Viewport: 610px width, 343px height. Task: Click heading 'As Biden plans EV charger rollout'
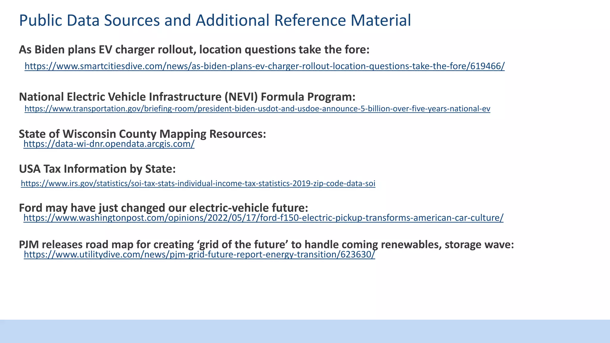pos(194,50)
